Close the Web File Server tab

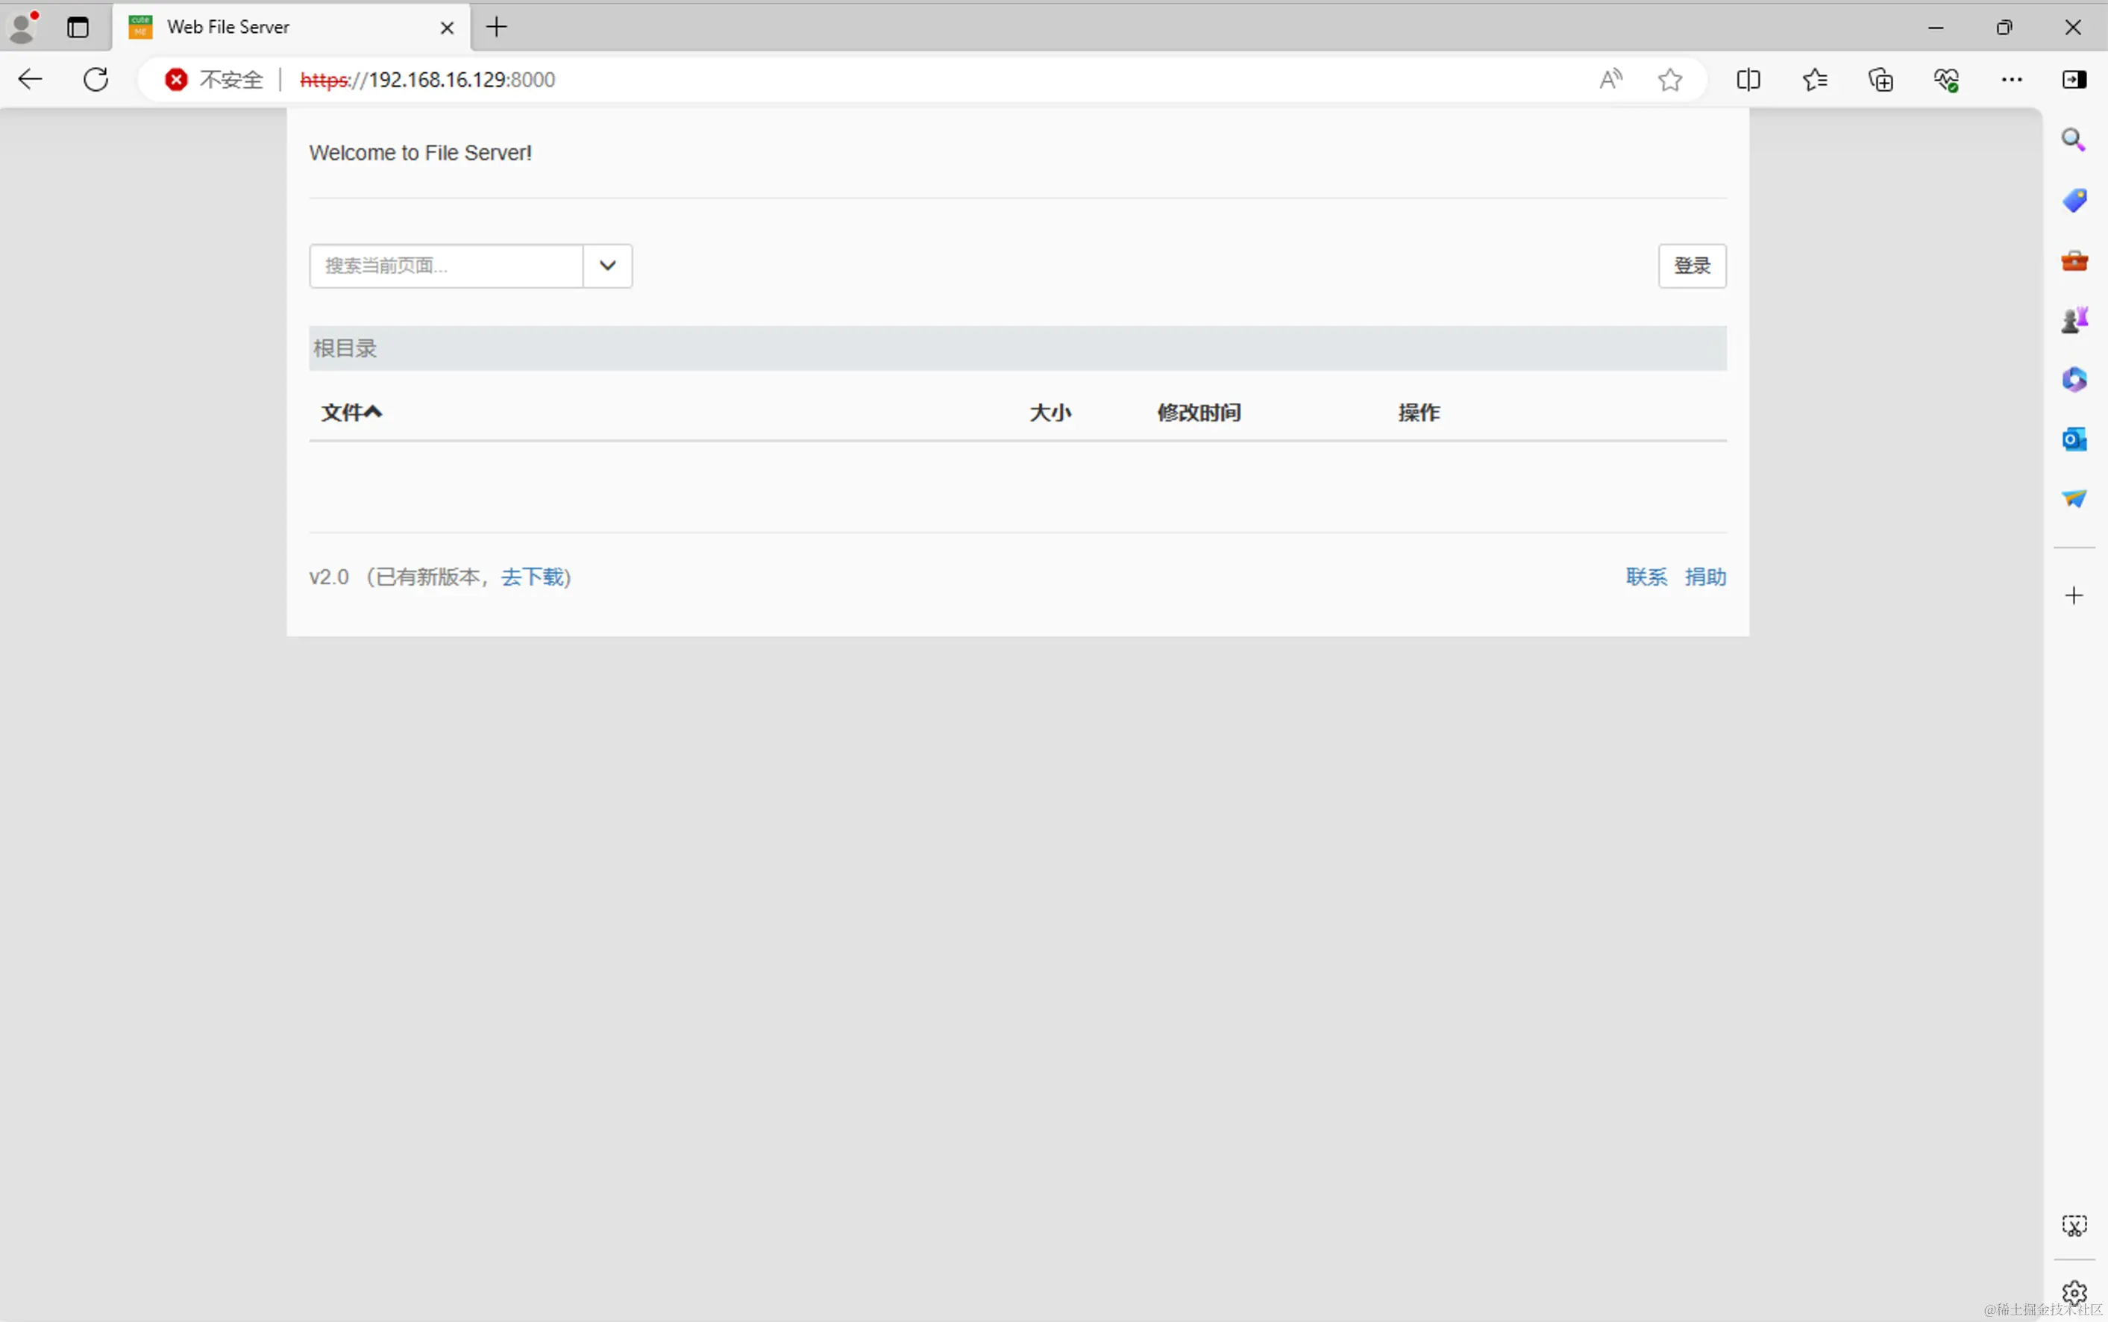point(447,28)
